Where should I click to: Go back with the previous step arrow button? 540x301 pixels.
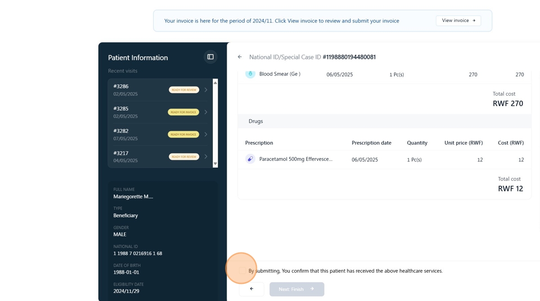252,289
